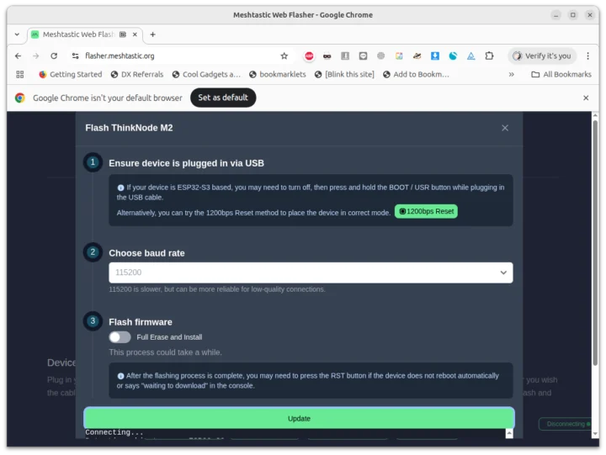Click the bird-shaped extension icon
The height and width of the screenshot is (455, 606).
click(x=417, y=56)
